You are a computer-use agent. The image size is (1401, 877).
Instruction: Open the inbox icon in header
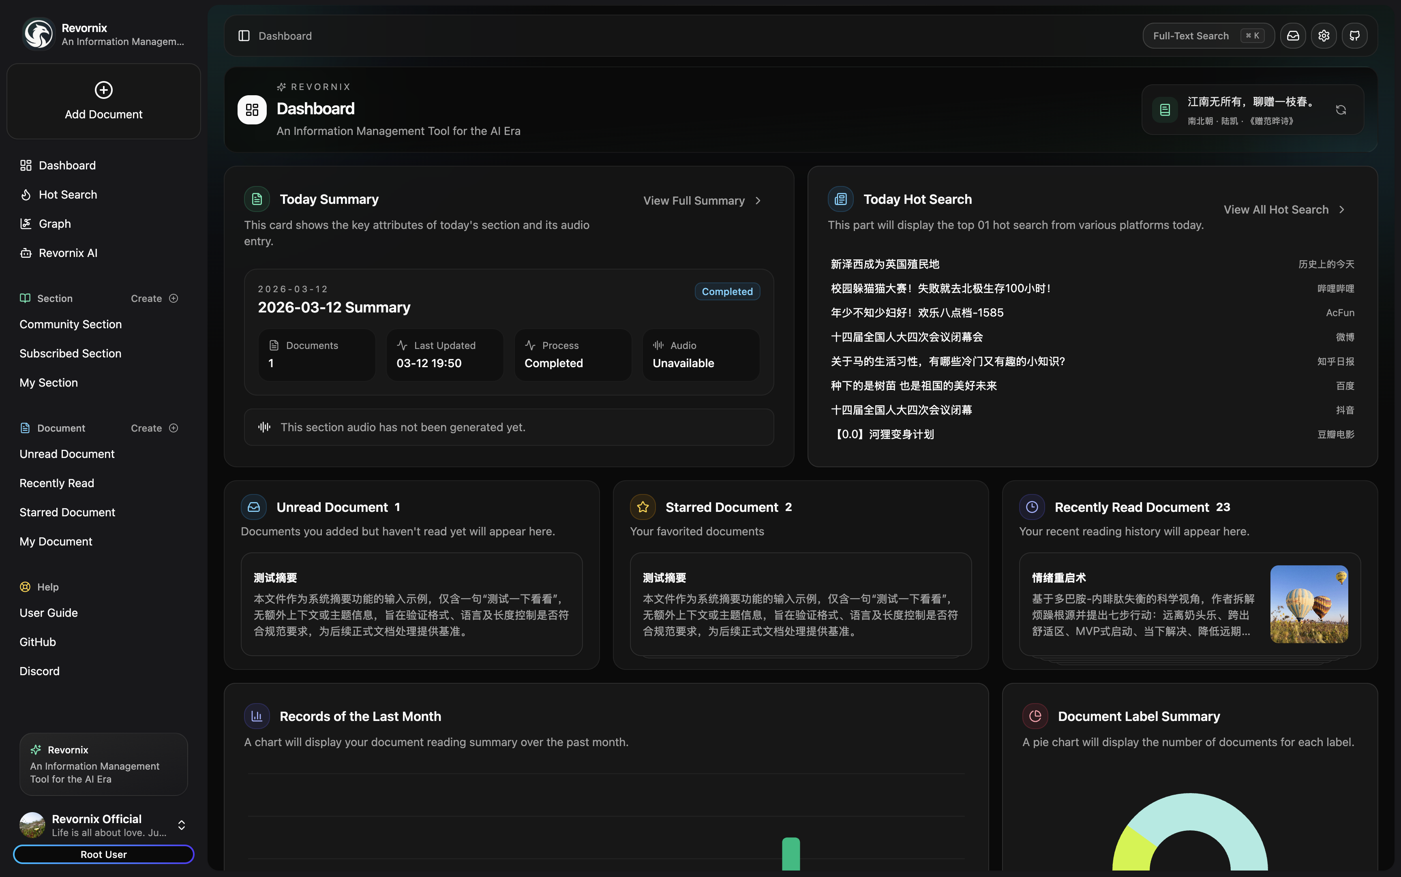[1292, 36]
